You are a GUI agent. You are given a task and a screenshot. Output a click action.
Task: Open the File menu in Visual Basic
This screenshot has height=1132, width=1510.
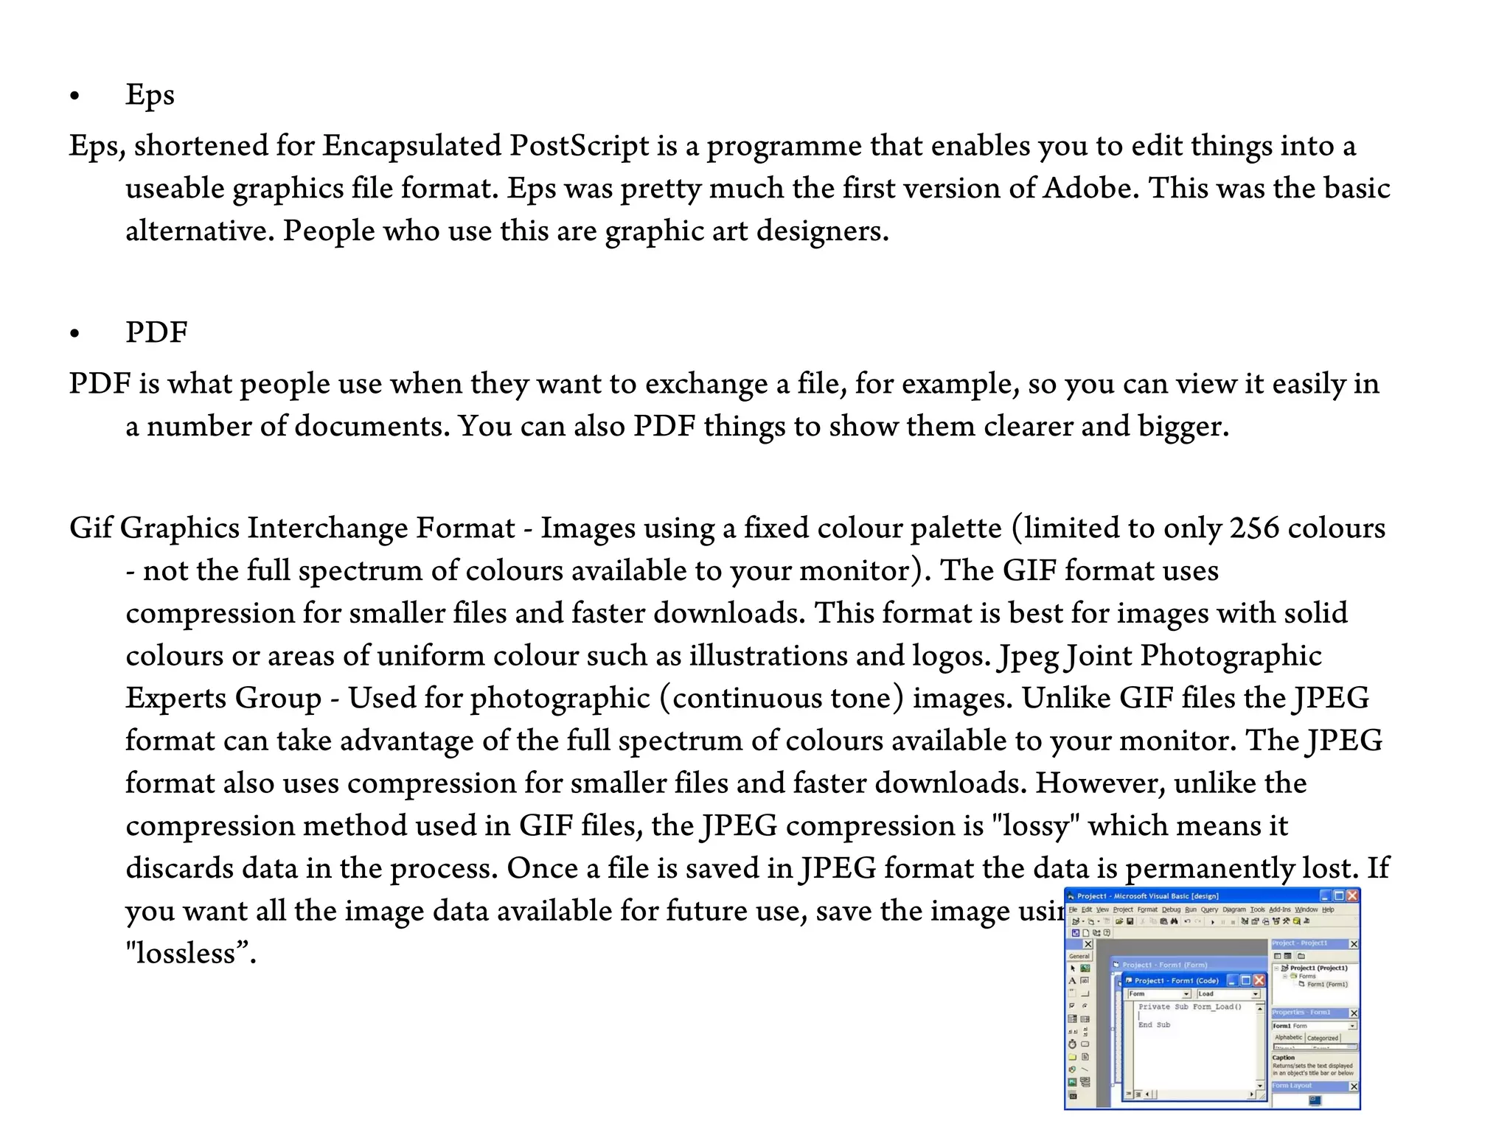(x=1073, y=909)
